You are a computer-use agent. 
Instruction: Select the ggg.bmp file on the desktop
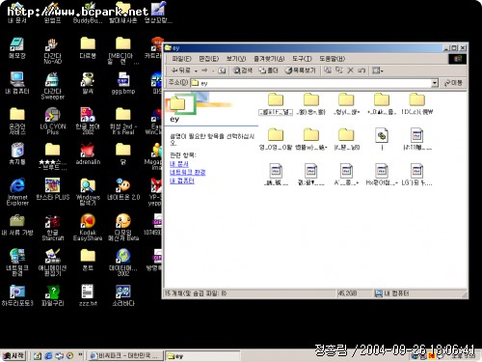coord(123,83)
